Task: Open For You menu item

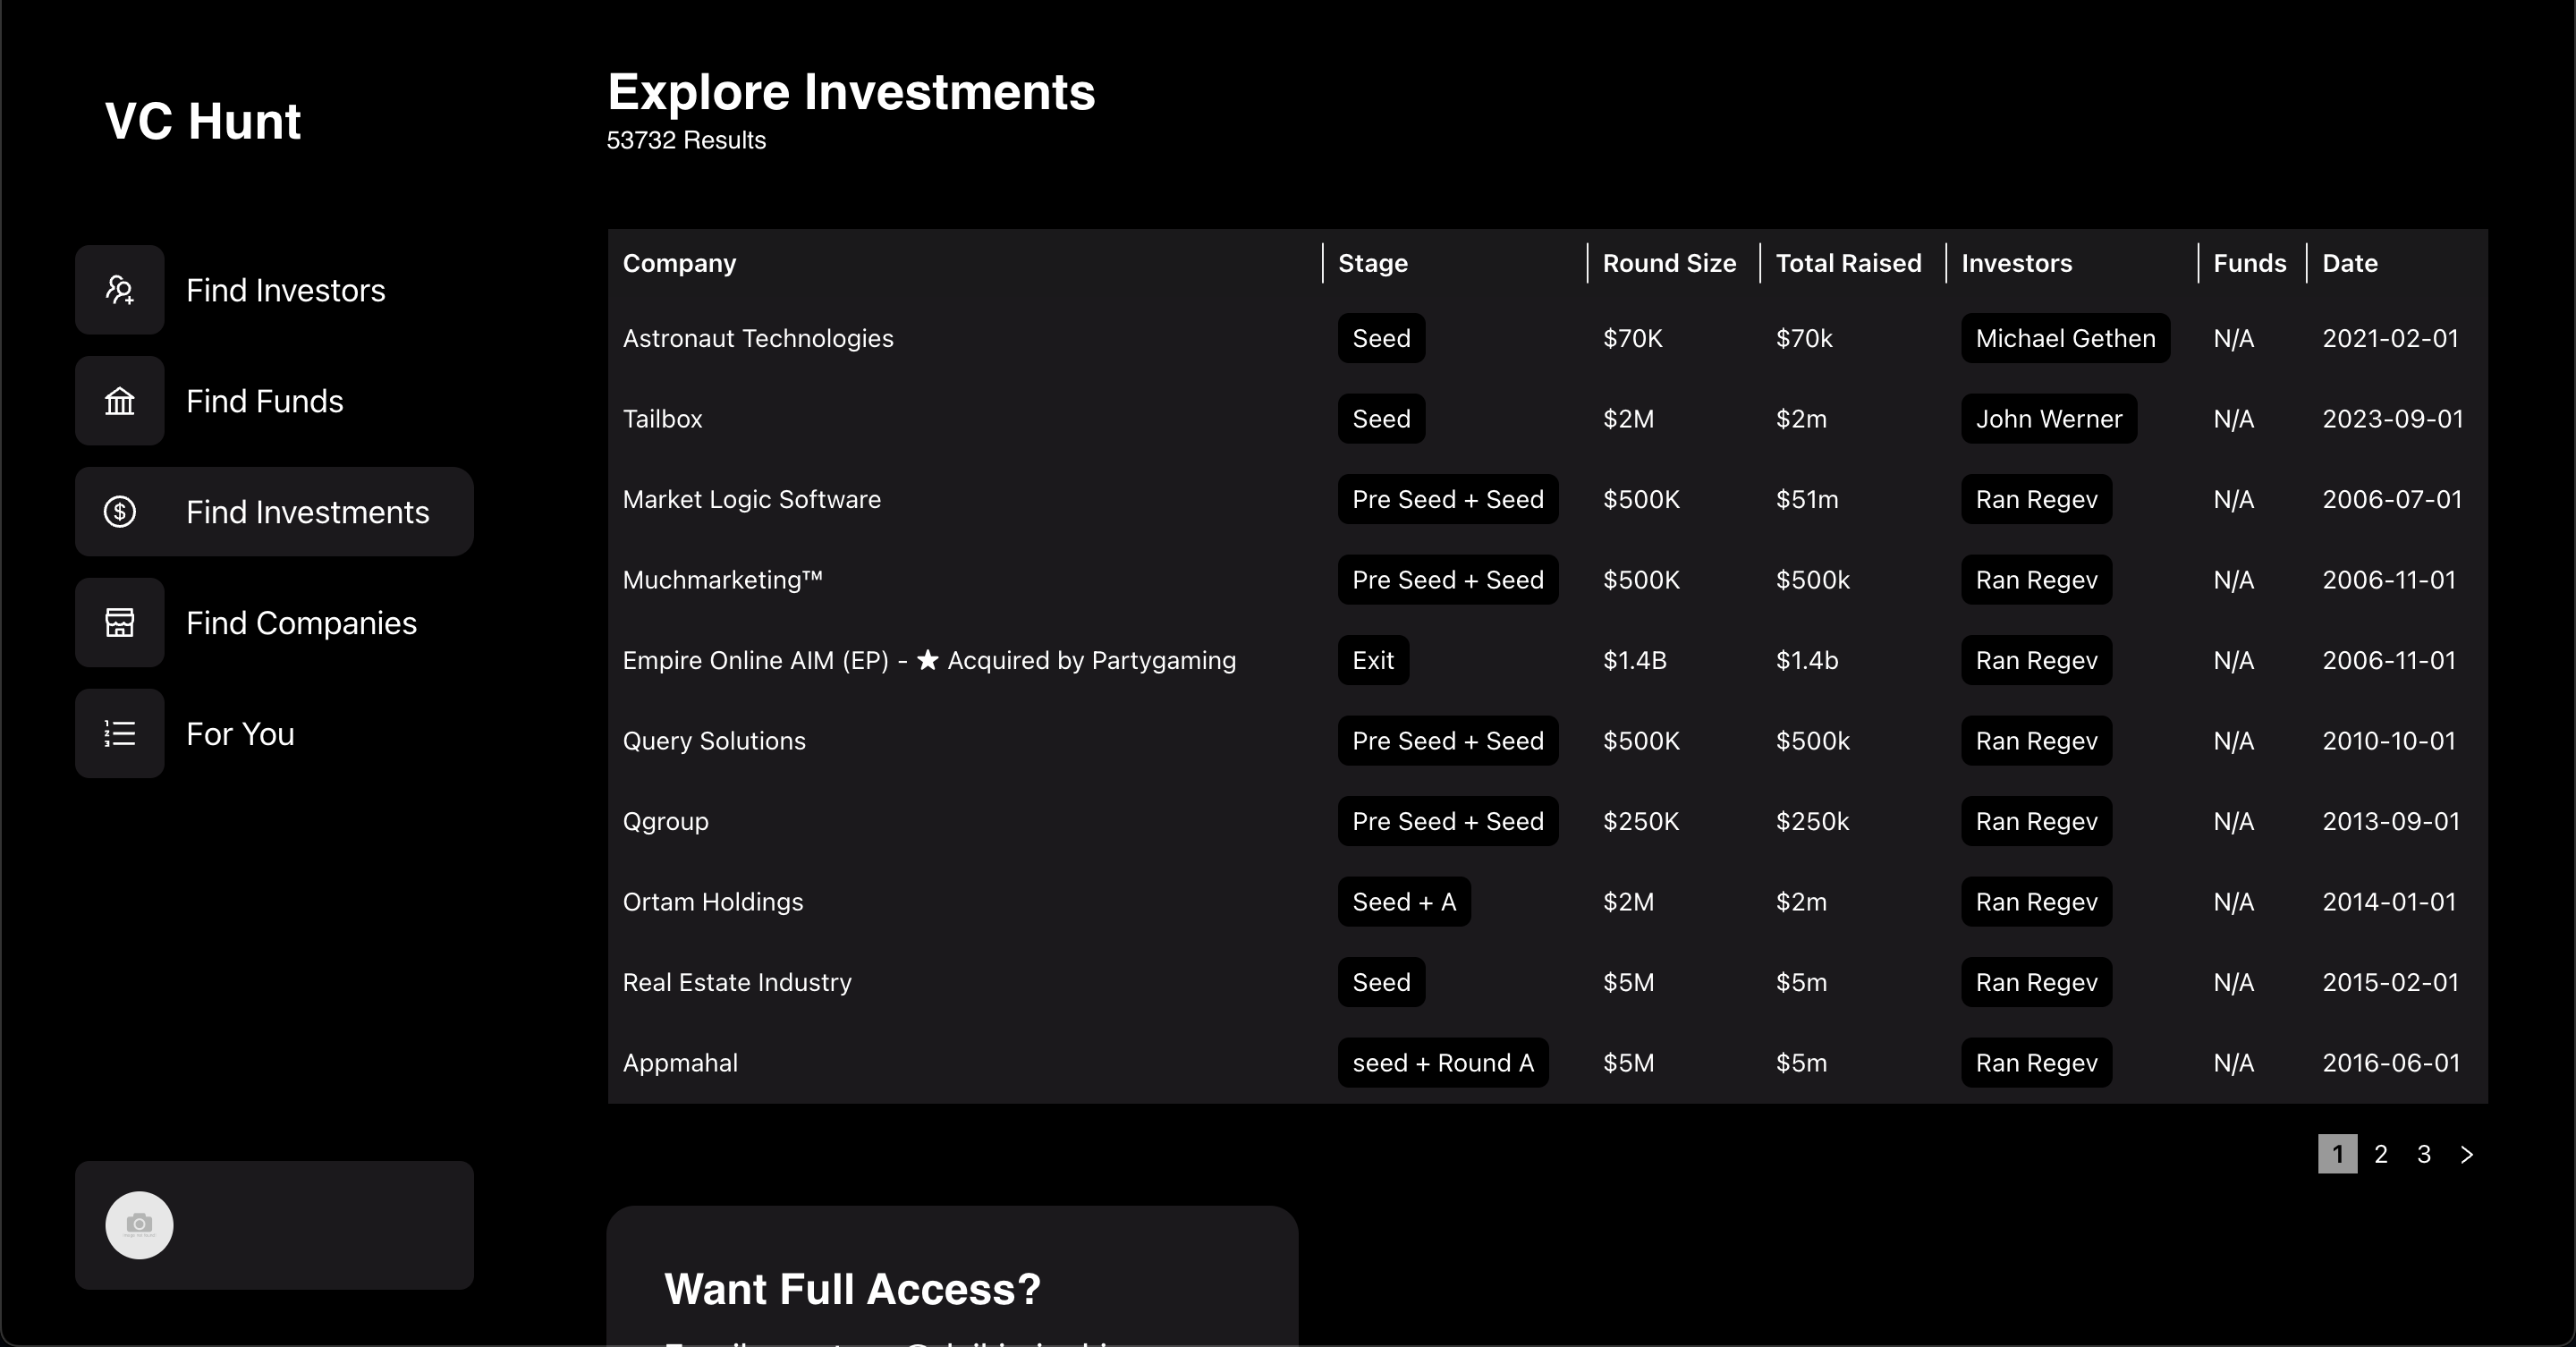Action: pyautogui.click(x=274, y=734)
